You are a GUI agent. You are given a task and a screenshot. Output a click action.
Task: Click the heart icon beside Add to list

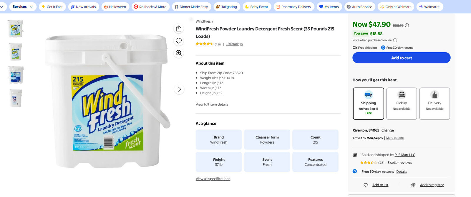click(366, 185)
